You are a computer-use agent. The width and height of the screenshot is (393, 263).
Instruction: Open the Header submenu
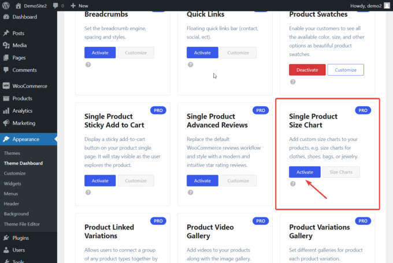tap(12, 203)
